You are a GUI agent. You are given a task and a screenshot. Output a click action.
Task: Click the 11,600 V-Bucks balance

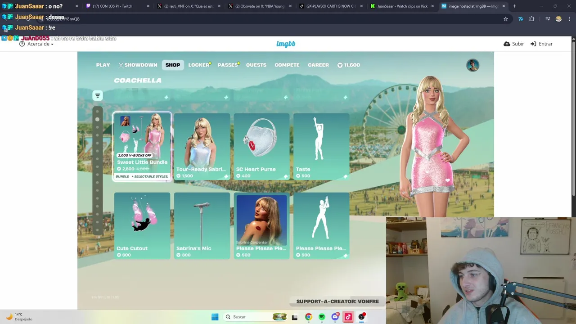click(349, 65)
